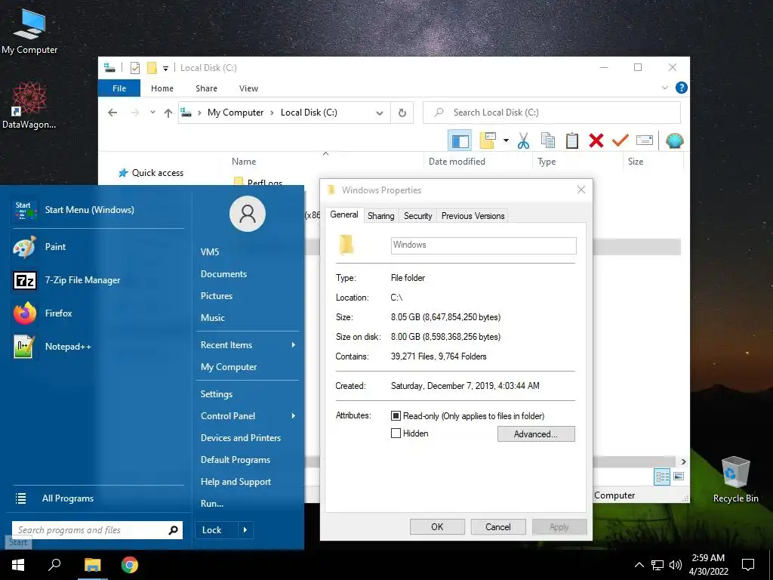
Task: Sort by the Type column header
Action: (x=547, y=162)
